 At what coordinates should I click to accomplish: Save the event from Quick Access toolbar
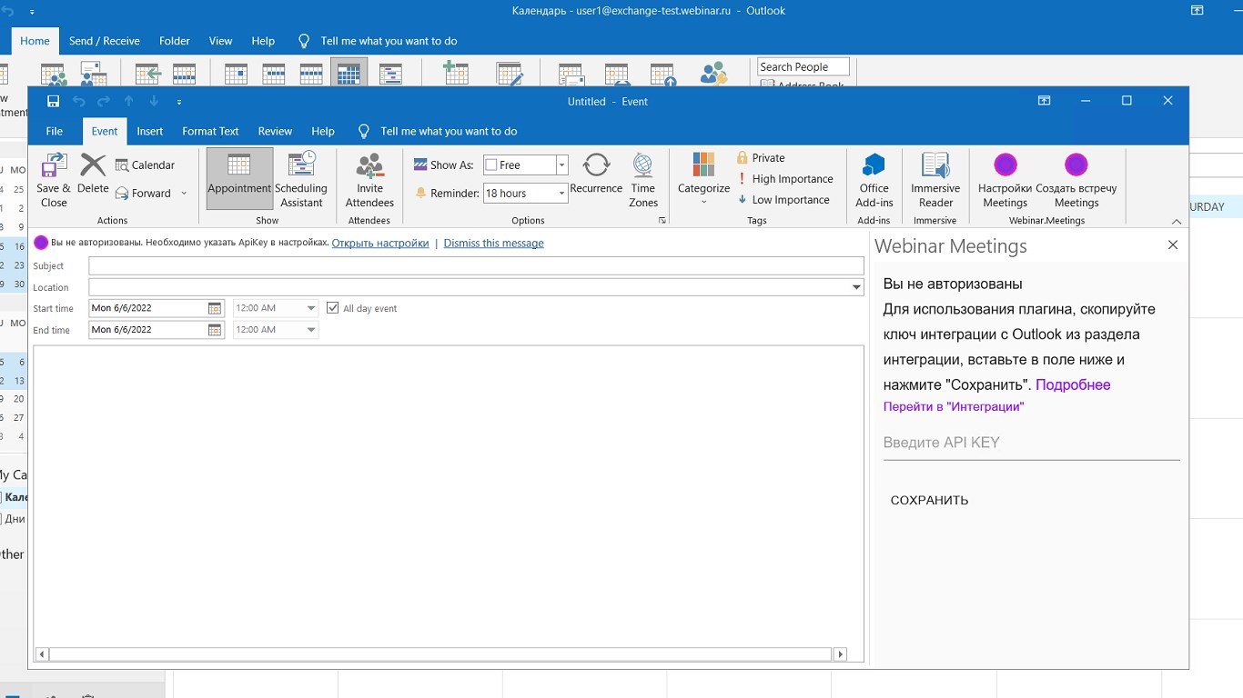54,102
